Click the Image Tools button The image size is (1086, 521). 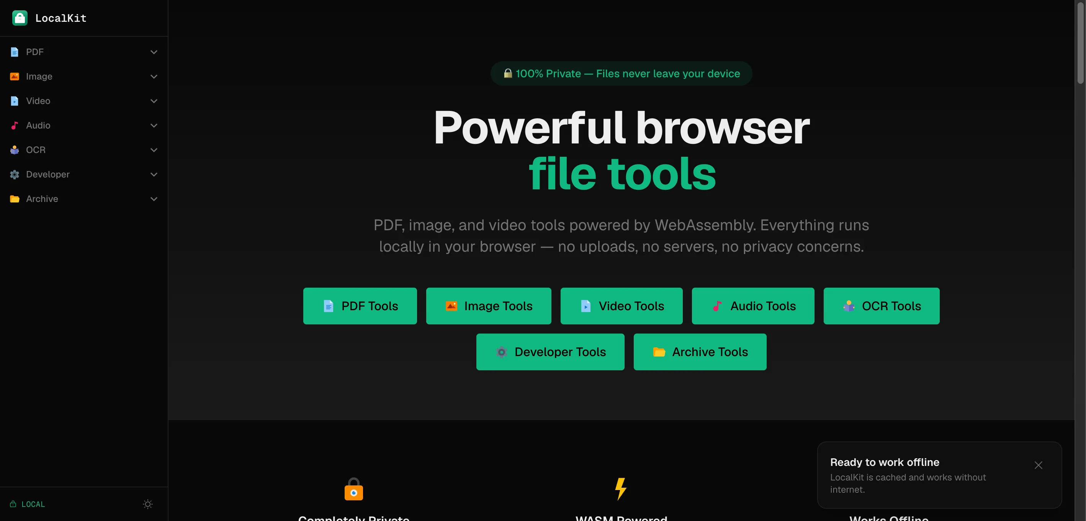489,306
